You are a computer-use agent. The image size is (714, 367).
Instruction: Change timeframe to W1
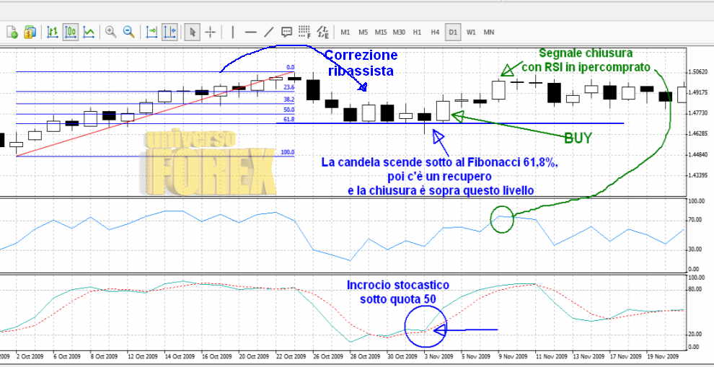(471, 32)
